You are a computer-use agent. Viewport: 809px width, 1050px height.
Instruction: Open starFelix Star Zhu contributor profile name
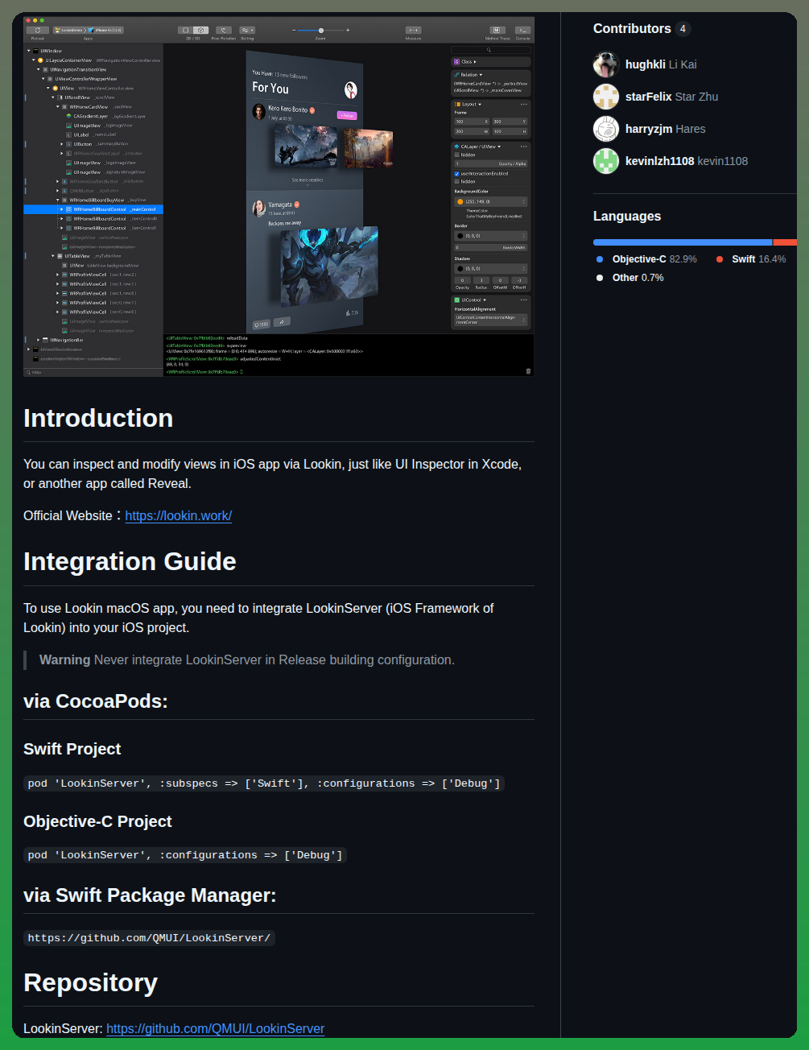[x=671, y=97]
